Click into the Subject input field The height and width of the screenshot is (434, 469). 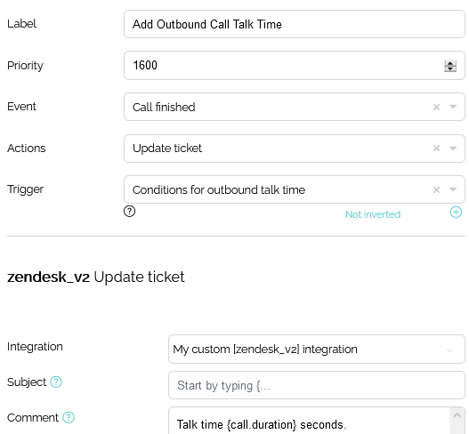click(x=317, y=385)
